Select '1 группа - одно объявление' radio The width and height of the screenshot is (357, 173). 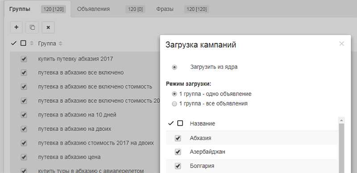174,94
